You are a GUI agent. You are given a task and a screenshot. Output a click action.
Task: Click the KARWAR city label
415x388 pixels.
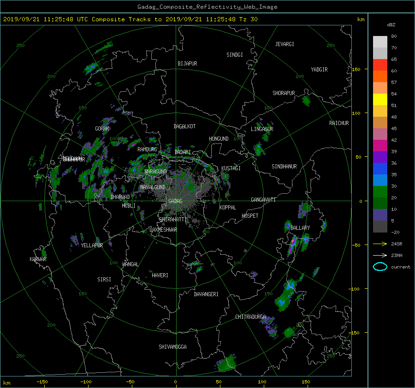(x=38, y=259)
